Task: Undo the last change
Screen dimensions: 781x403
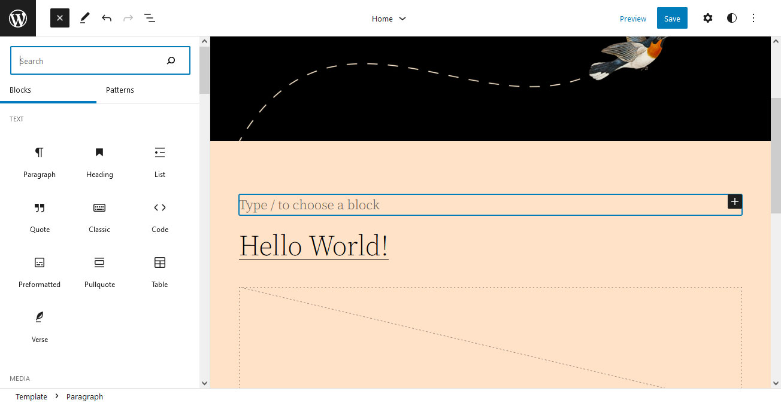Action: 107,18
